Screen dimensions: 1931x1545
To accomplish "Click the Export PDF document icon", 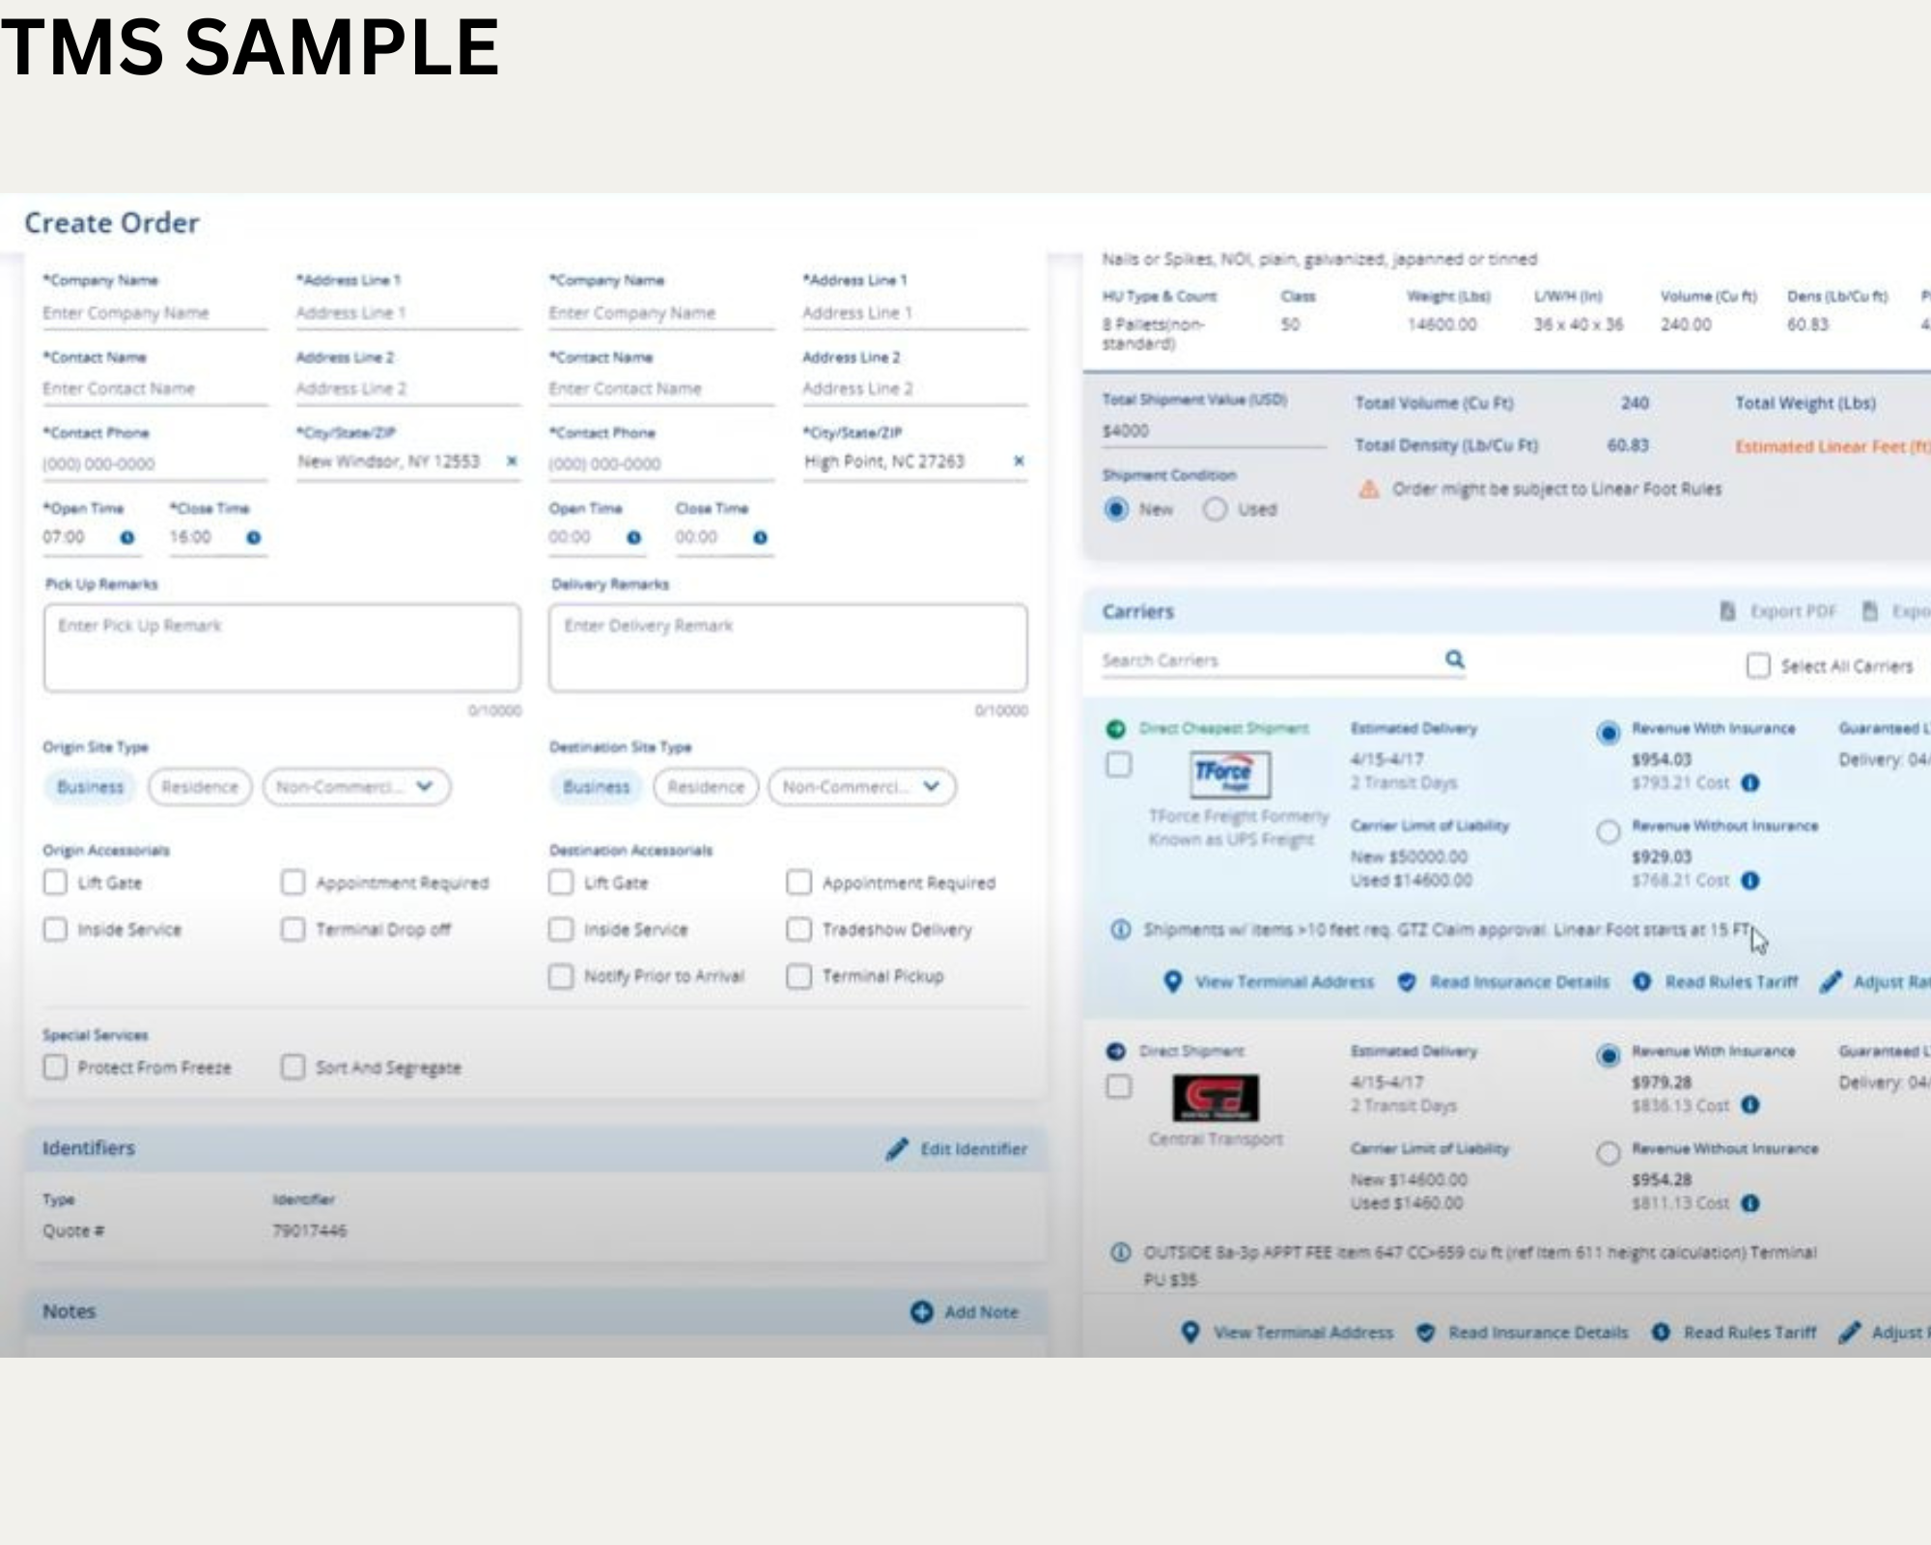I will (1727, 611).
